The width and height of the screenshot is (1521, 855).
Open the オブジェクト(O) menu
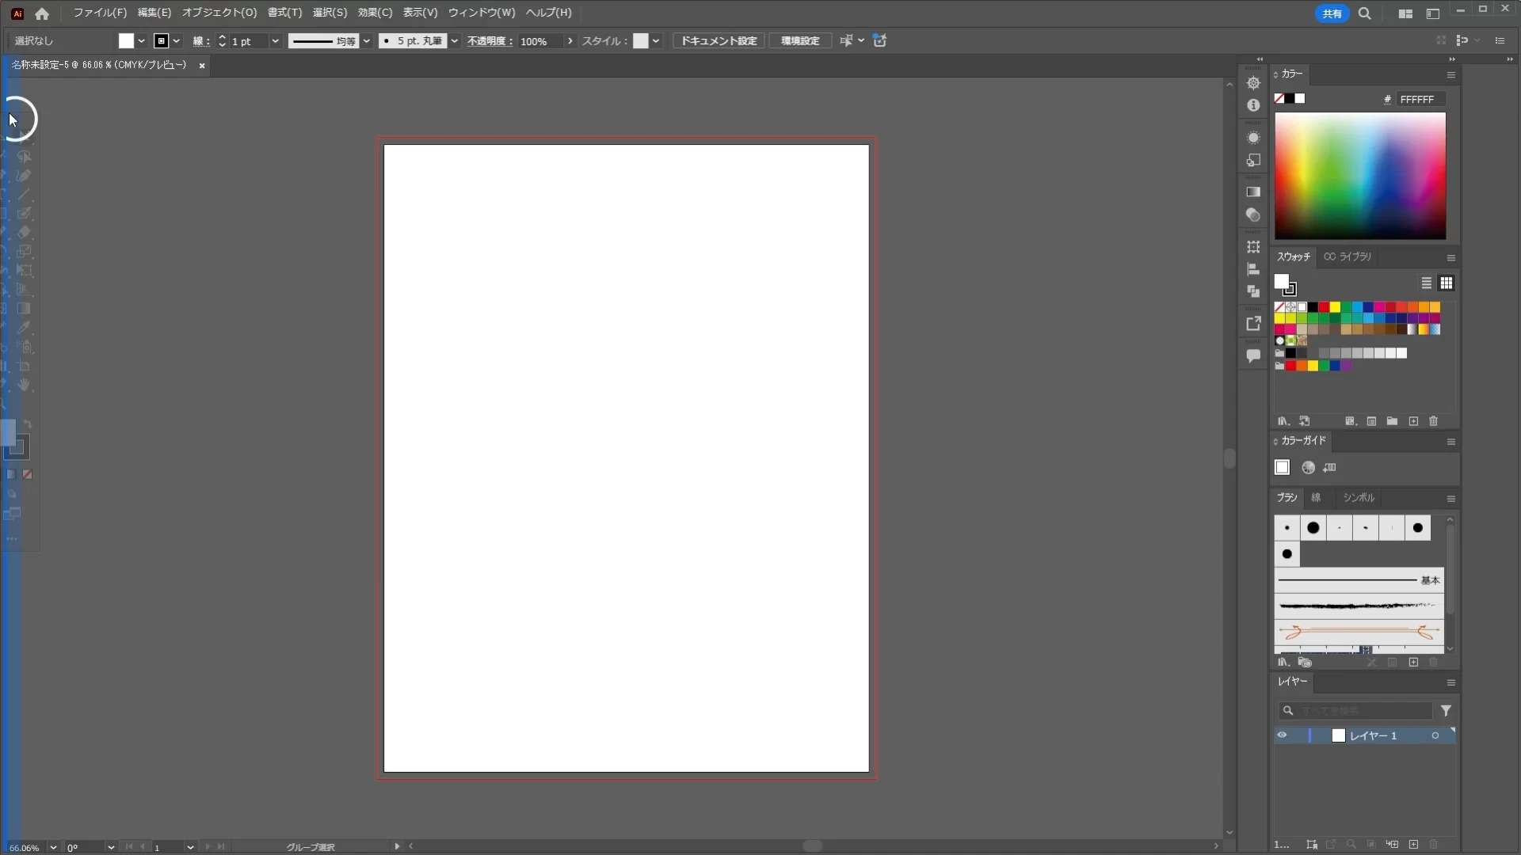(x=219, y=13)
